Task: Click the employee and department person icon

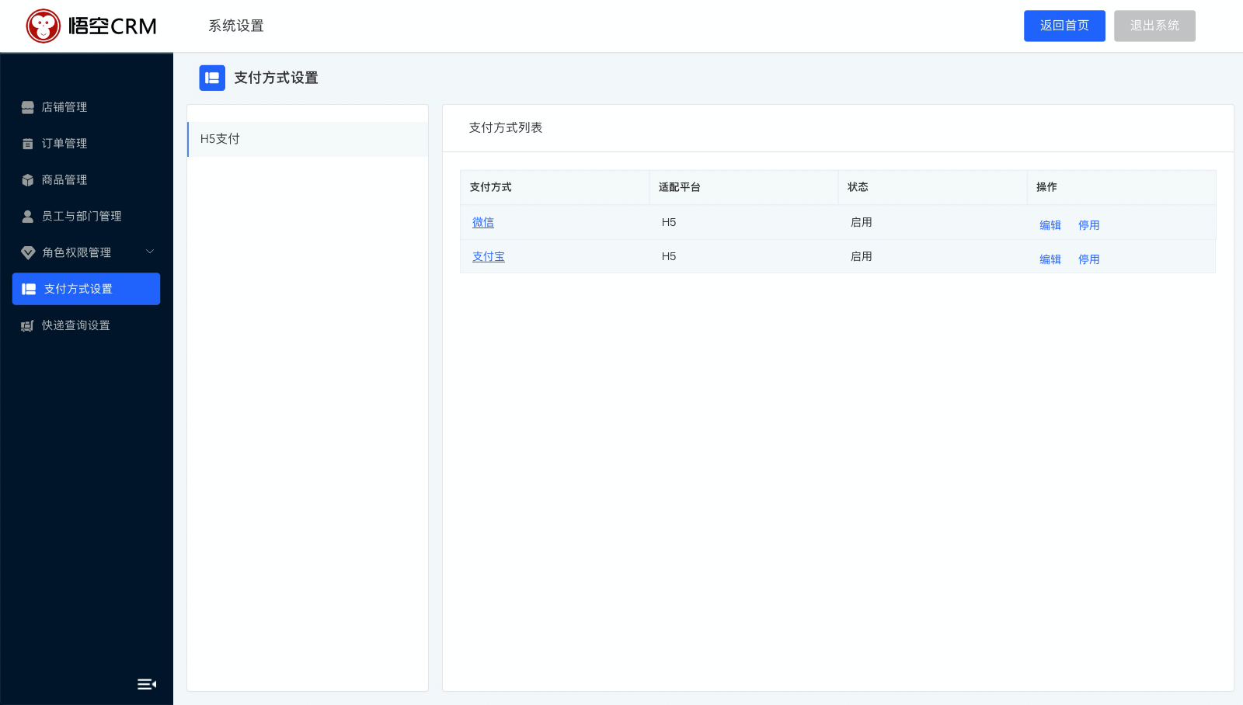Action: pyautogui.click(x=28, y=217)
